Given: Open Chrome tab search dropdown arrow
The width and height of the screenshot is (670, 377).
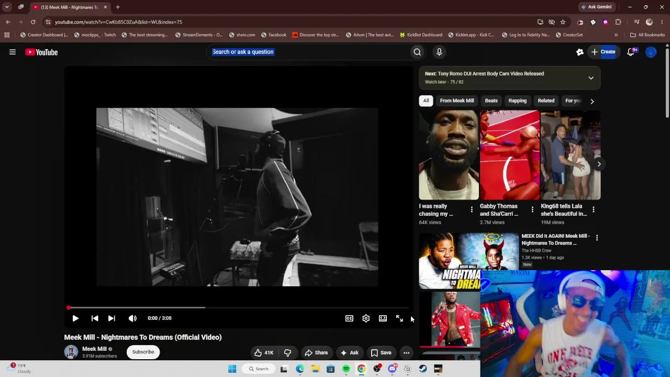Looking at the screenshot, I should coord(7,7).
